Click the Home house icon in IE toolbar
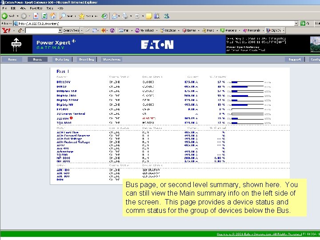320x240 pixels. click(x=53, y=16)
